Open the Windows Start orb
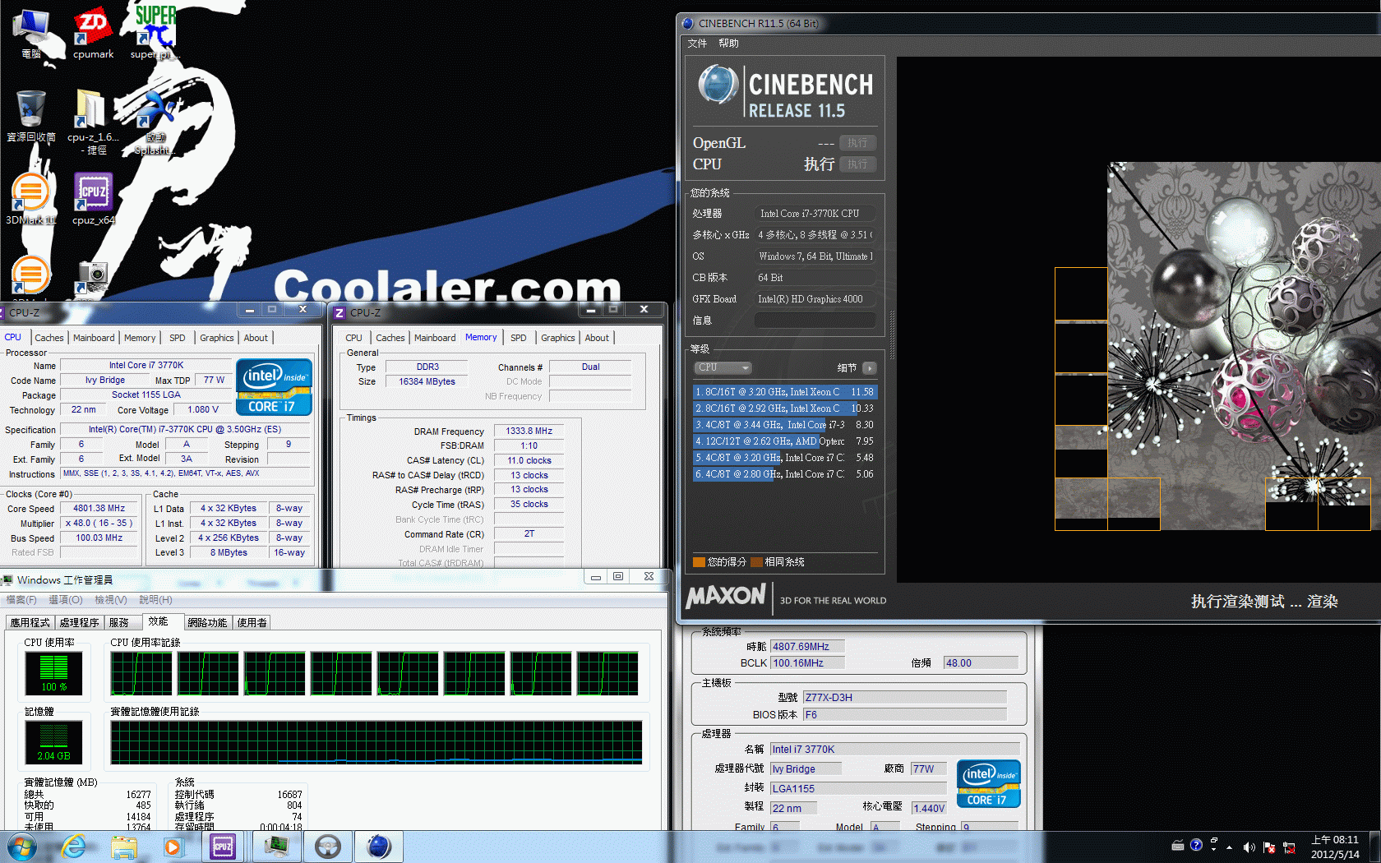The height and width of the screenshot is (863, 1381). point(22,846)
